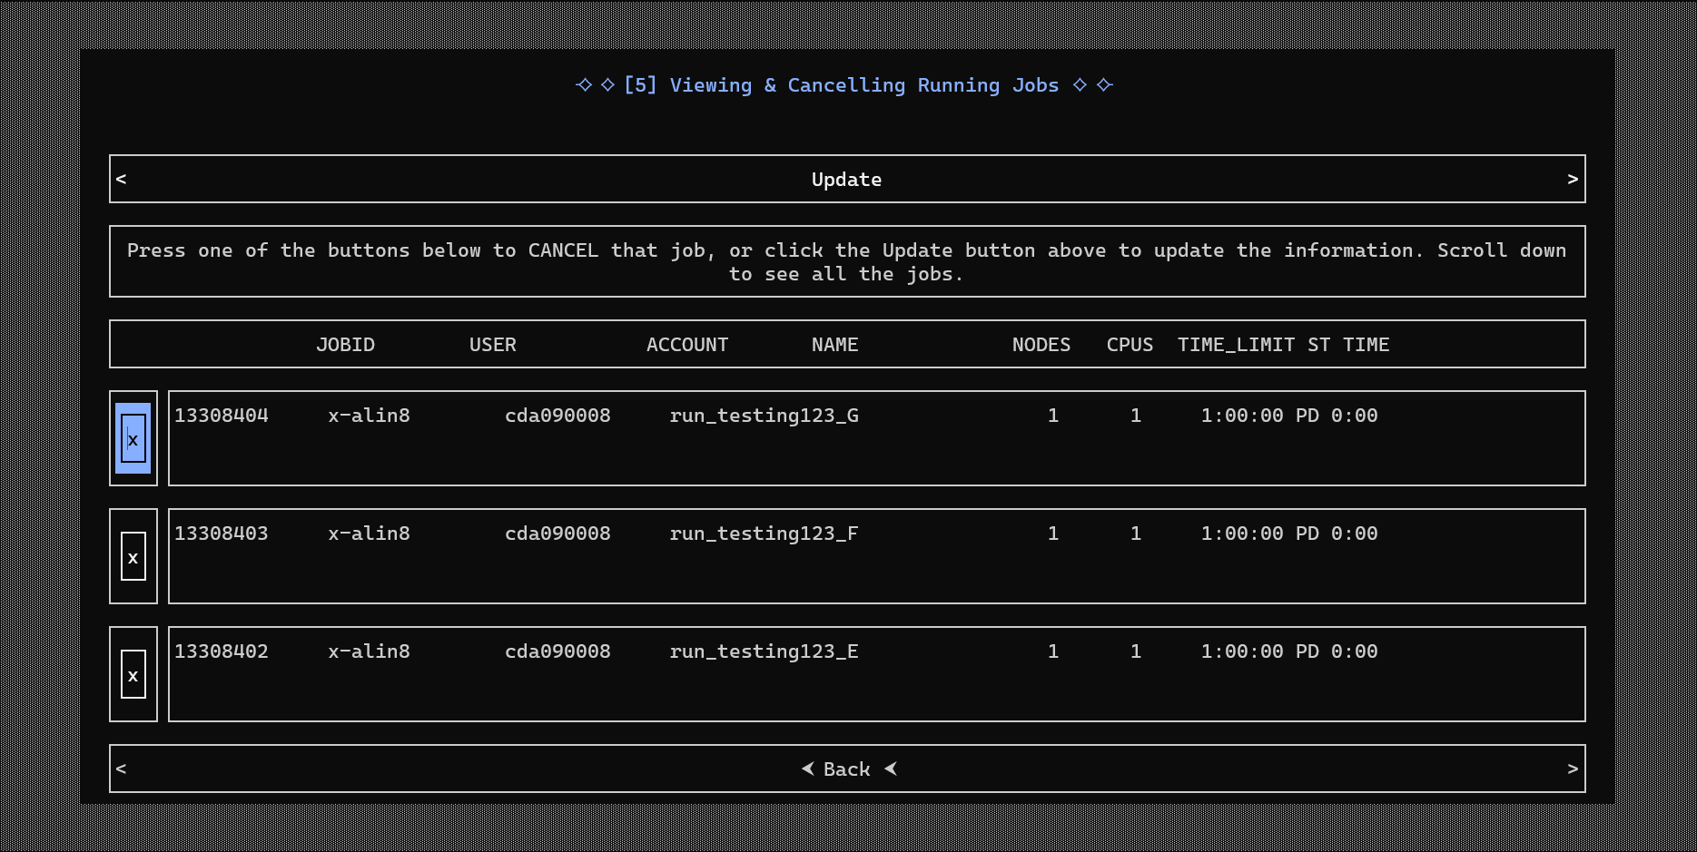The height and width of the screenshot is (852, 1697).
Task: Click the right arrow on the Update bar
Action: point(1574,179)
